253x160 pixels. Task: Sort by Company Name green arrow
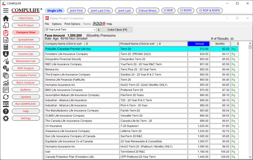[87, 44]
